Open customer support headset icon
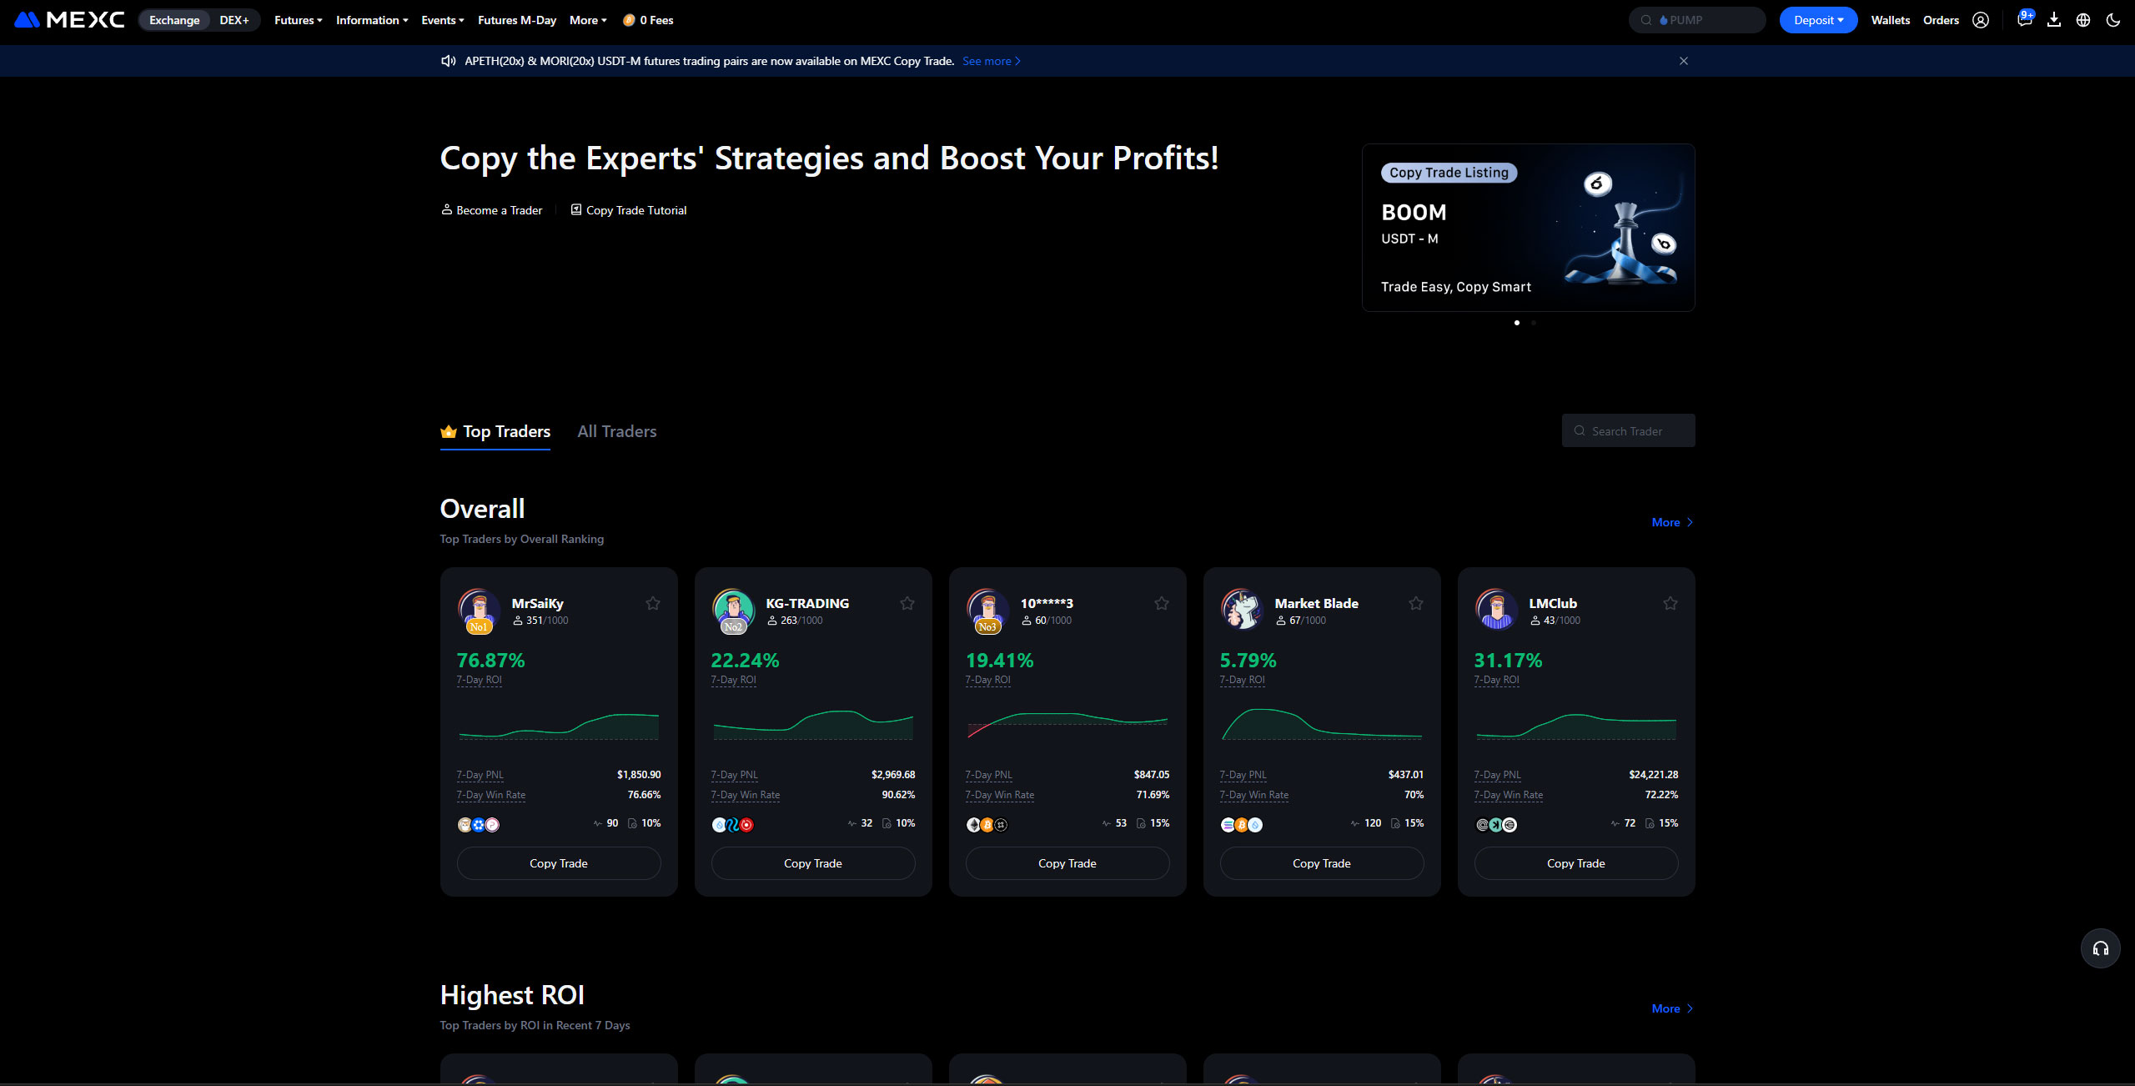 (x=2101, y=948)
